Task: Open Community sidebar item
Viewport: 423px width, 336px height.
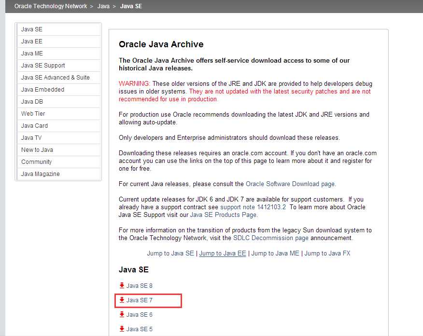Action: coord(59,162)
